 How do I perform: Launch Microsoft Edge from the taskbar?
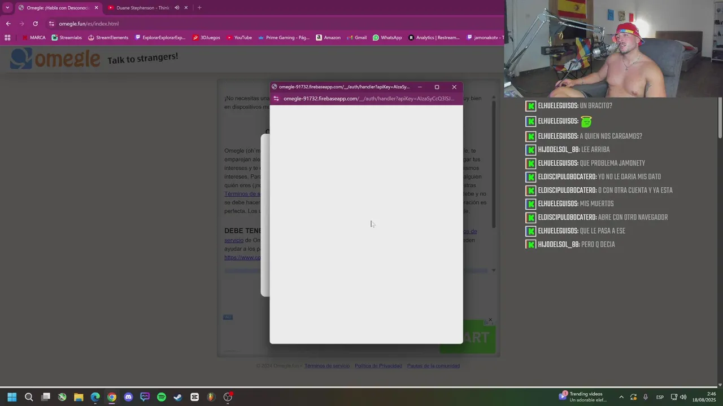(95, 397)
